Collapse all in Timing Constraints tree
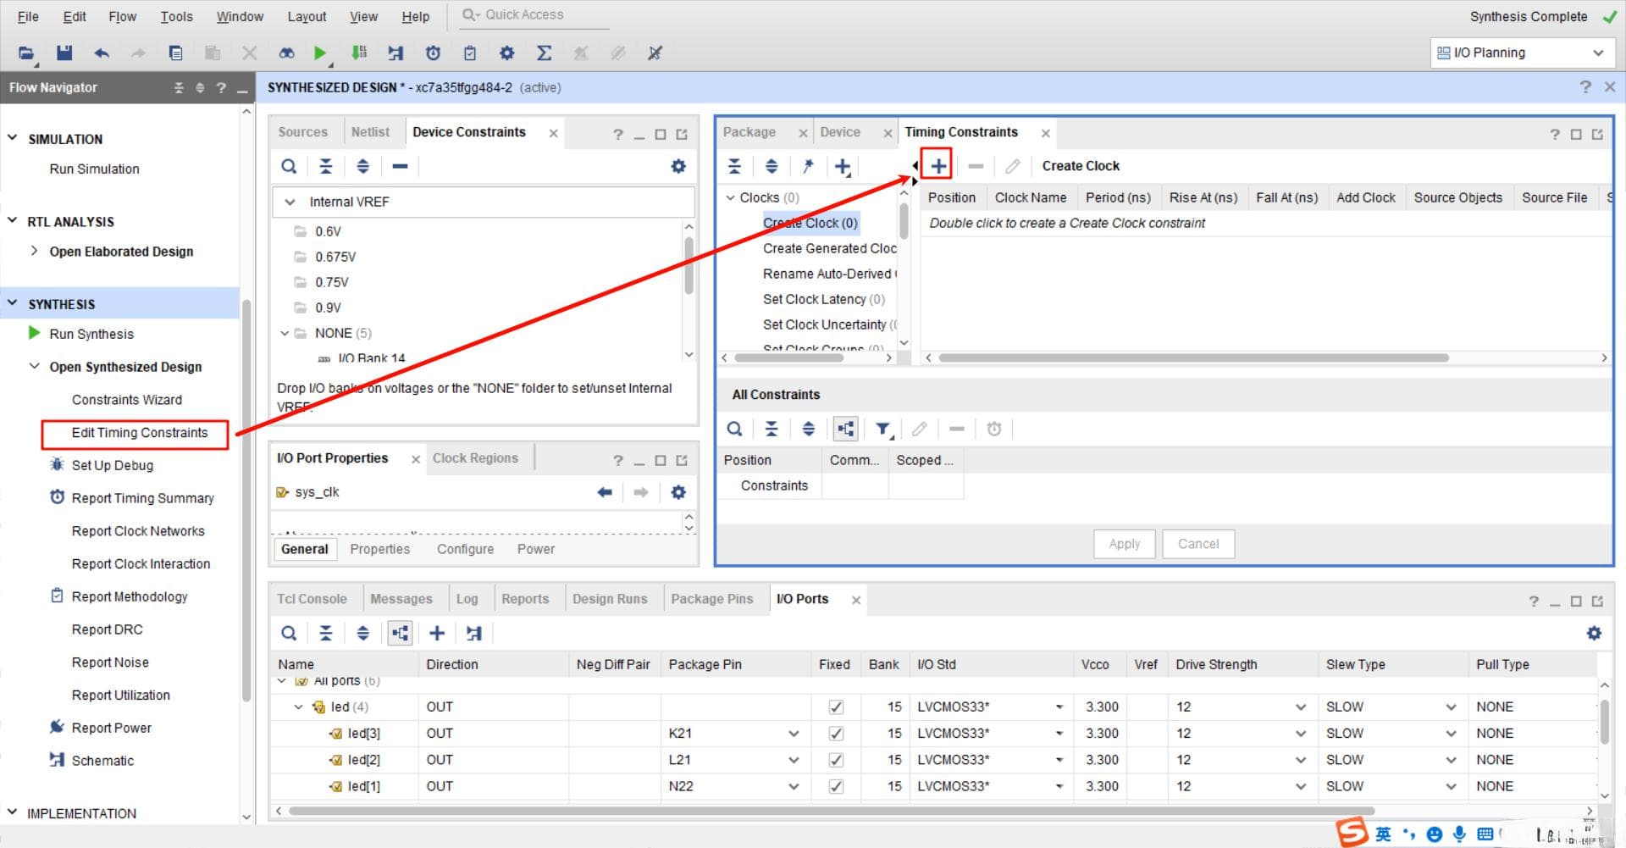 (734, 166)
